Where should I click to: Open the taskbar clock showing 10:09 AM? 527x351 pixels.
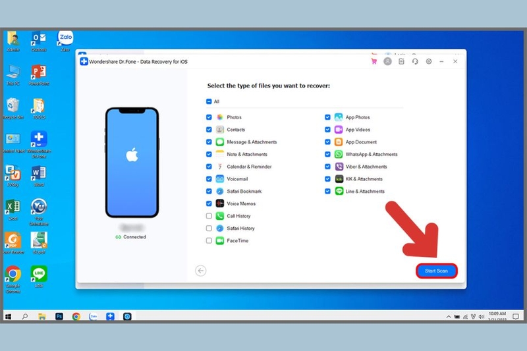(497, 316)
